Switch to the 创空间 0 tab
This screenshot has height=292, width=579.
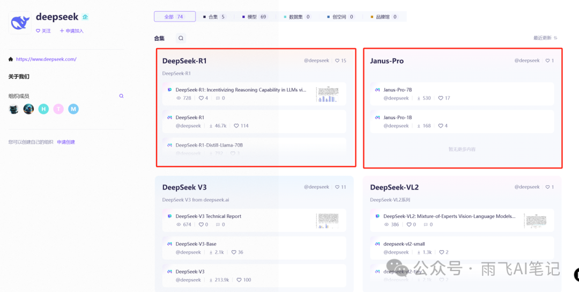[341, 17]
